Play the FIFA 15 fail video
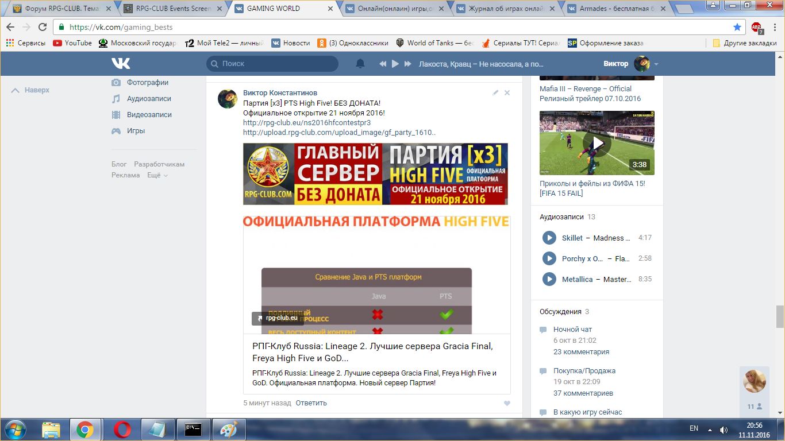 pyautogui.click(x=597, y=143)
